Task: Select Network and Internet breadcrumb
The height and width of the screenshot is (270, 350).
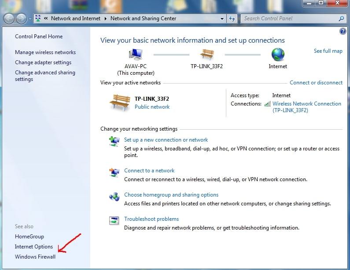Action: [x=76, y=18]
